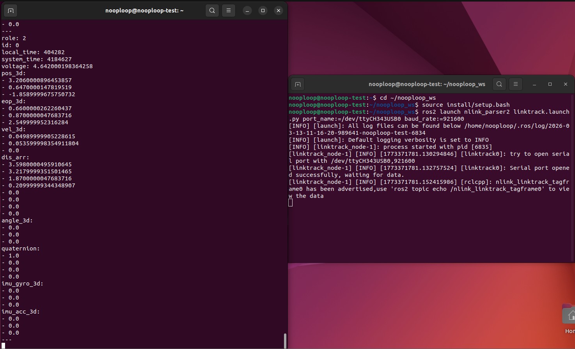
Task: Click search icon in nooploop_ws terminal
Action: pyautogui.click(x=499, y=84)
